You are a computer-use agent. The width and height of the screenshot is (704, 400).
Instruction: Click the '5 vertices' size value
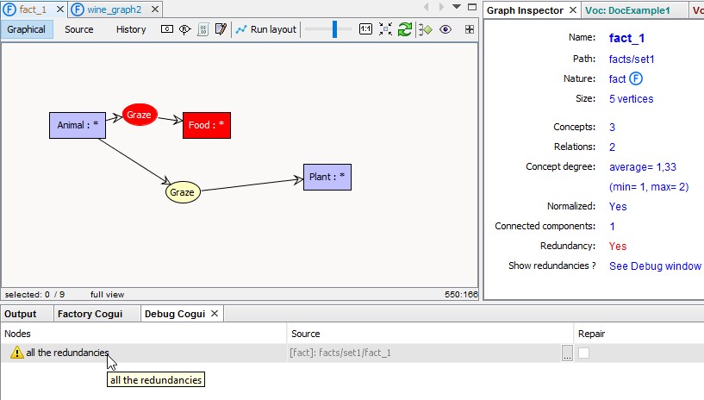[632, 99]
